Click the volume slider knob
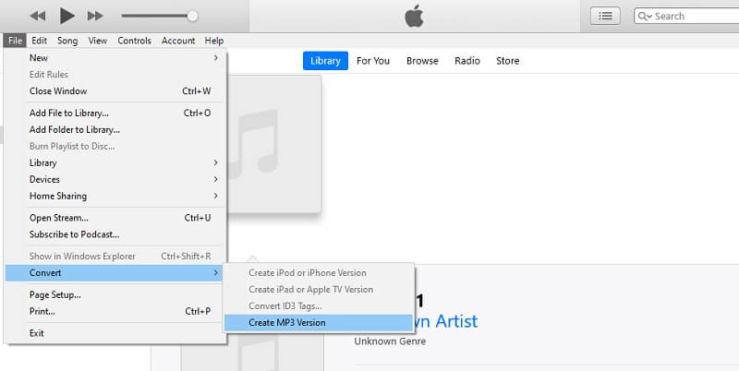Viewport: 739px width, 371px height. pyautogui.click(x=192, y=16)
